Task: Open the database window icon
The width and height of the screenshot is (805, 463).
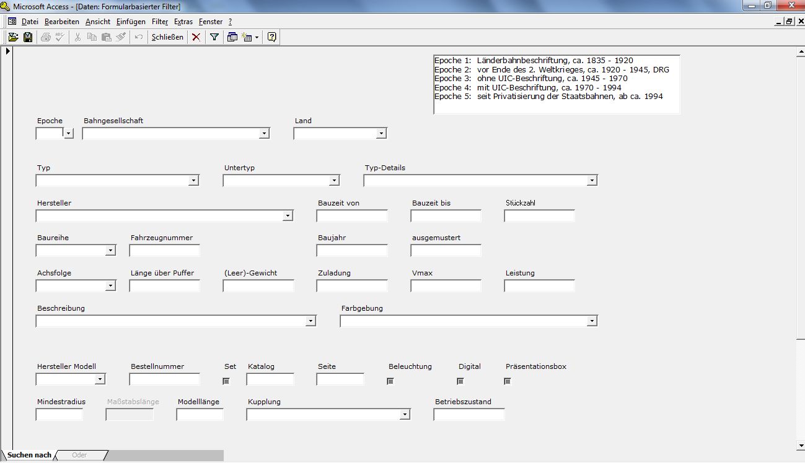Action: click(x=232, y=37)
